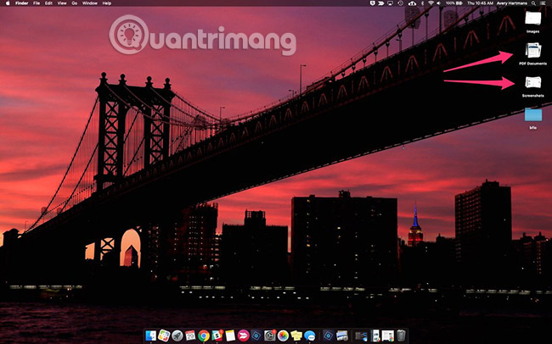The width and height of the screenshot is (552, 344).
Task: Open the Finder menu in the menu bar
Action: pyautogui.click(x=22, y=3)
